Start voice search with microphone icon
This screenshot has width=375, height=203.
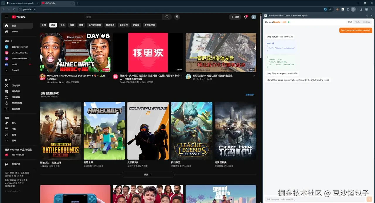click(177, 17)
